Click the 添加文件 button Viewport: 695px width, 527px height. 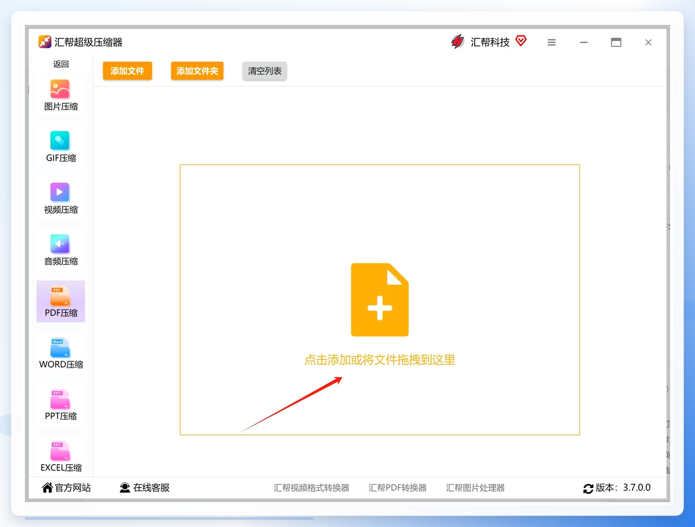pyautogui.click(x=127, y=71)
